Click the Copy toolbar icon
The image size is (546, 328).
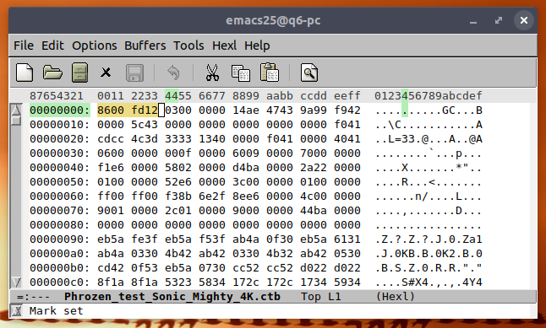[241, 73]
